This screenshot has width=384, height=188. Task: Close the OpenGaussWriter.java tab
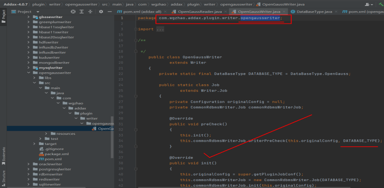tap(284, 12)
